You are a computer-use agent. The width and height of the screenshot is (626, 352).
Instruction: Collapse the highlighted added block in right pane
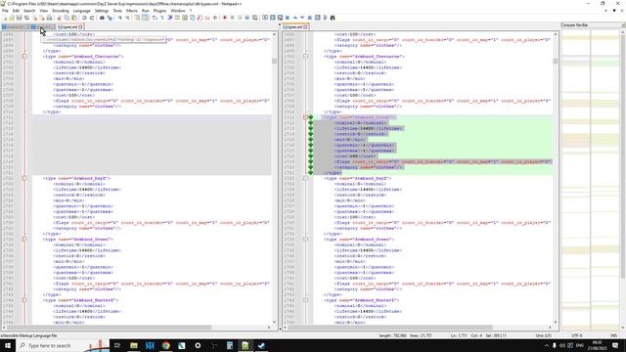pyautogui.click(x=305, y=117)
